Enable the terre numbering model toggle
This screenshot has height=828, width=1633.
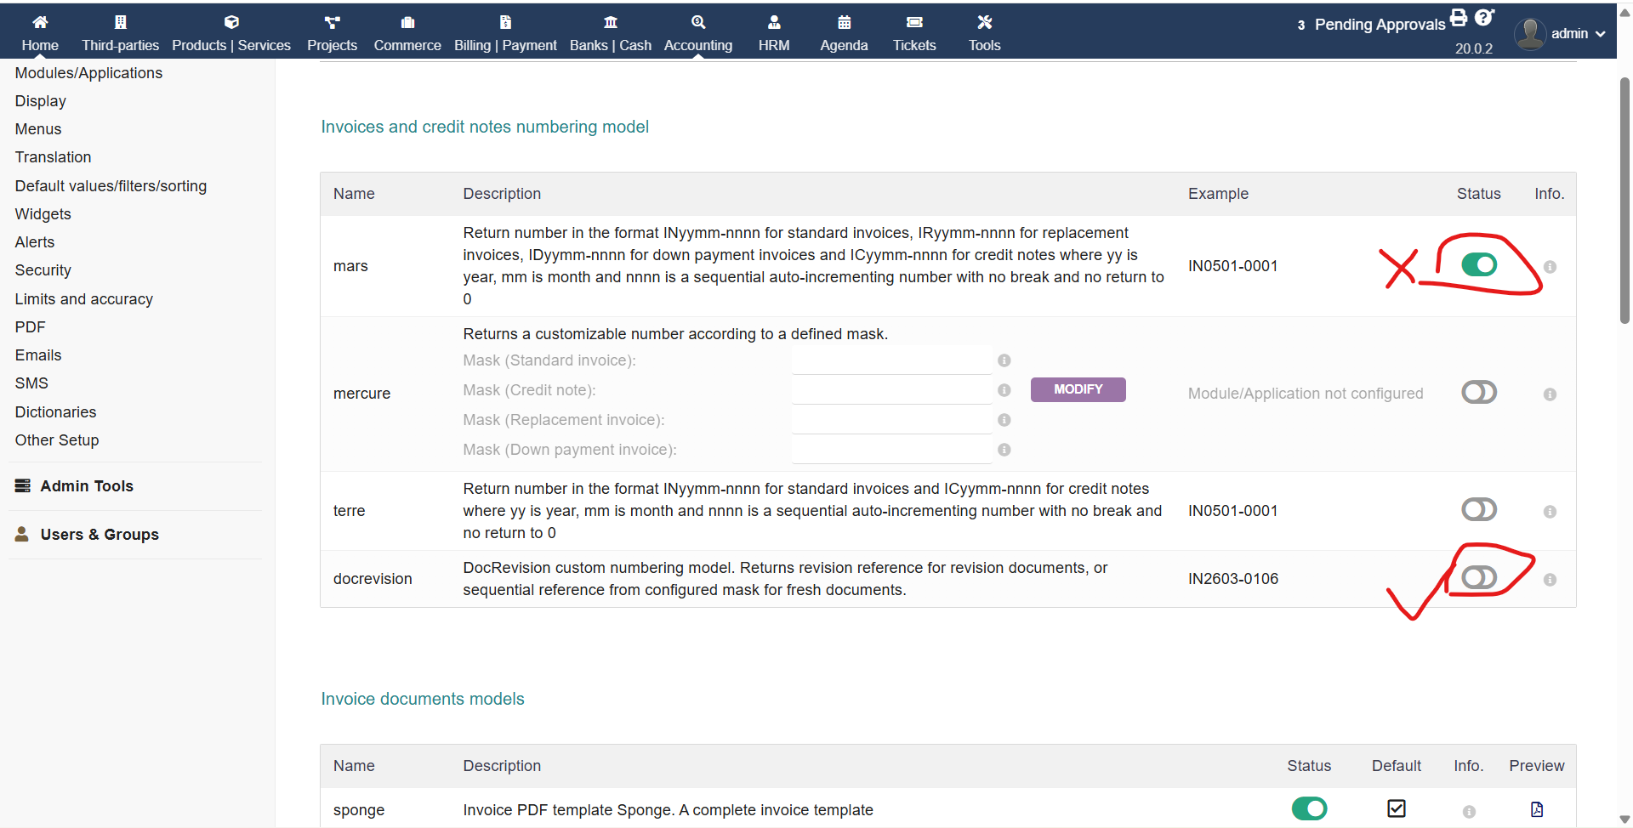click(1479, 510)
